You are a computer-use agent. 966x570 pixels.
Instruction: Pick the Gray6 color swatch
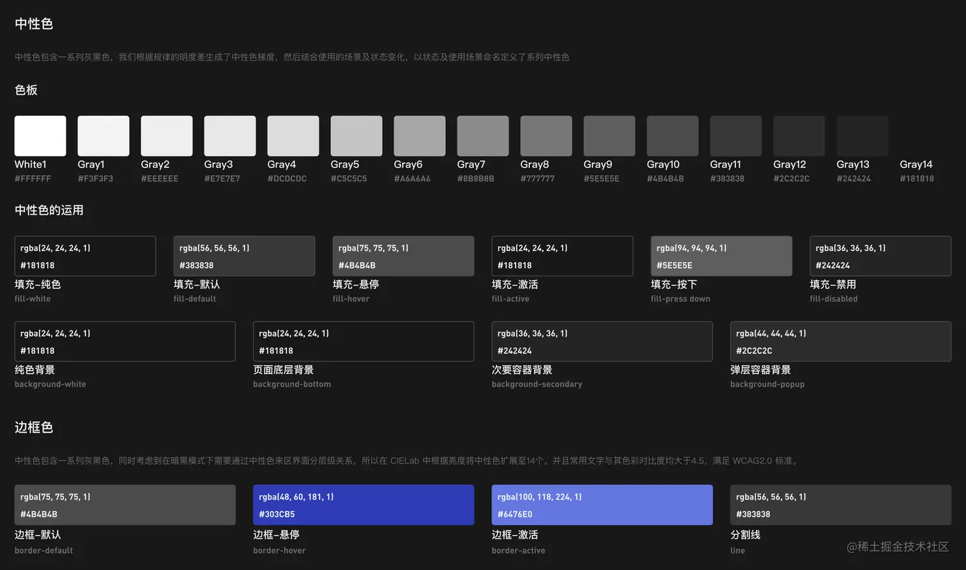tap(420, 135)
